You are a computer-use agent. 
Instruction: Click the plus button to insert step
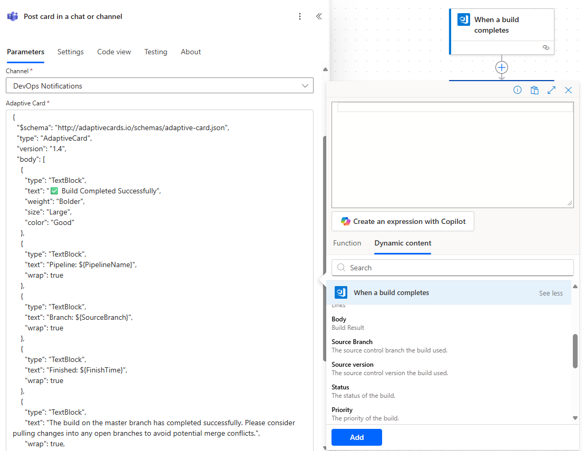coord(502,67)
